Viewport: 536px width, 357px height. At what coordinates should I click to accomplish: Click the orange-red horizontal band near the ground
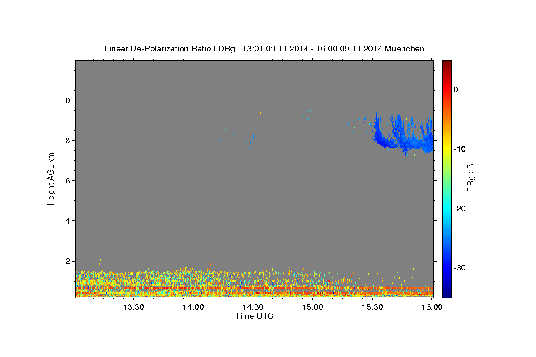[x=255, y=288]
